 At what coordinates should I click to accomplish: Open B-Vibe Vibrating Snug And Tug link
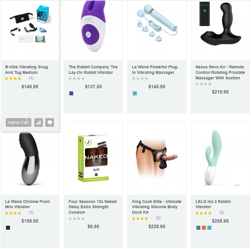click(26, 70)
